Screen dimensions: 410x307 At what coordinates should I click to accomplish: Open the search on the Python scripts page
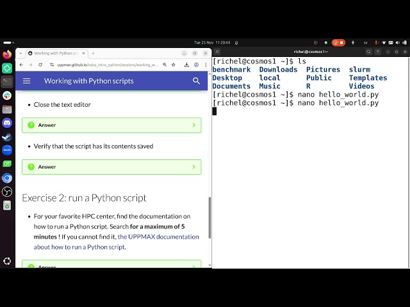(x=196, y=81)
